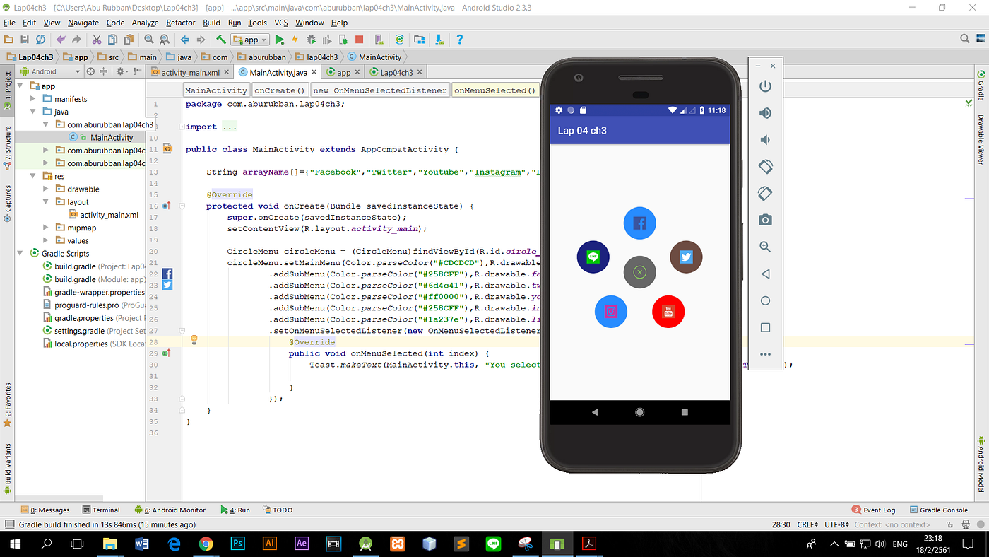The image size is (989, 557).
Task: Select the AVD Manager icon in the toolbar
Action: click(x=379, y=40)
